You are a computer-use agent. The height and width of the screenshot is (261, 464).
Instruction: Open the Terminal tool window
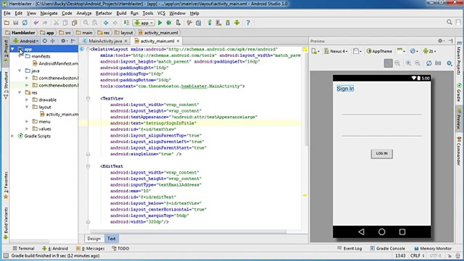tap(23, 248)
